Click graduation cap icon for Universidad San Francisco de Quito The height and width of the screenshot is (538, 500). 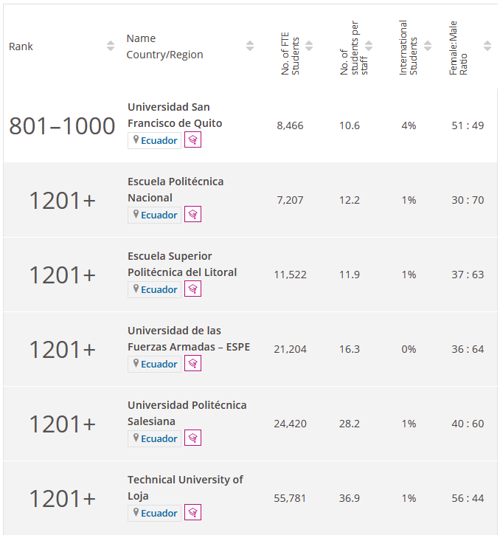192,140
